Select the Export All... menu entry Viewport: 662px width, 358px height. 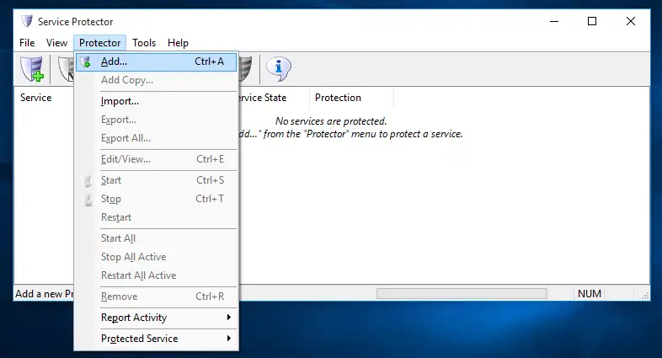point(156,138)
